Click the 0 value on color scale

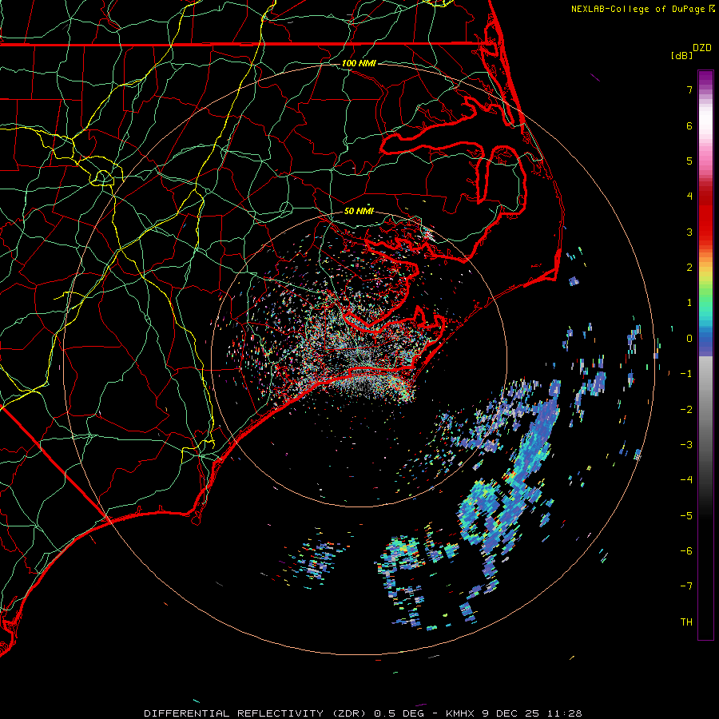click(689, 339)
